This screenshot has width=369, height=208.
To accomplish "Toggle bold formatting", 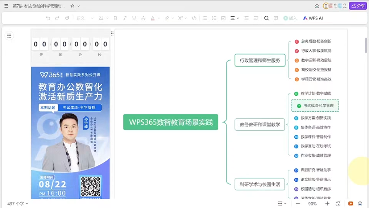I will click(115, 18).
